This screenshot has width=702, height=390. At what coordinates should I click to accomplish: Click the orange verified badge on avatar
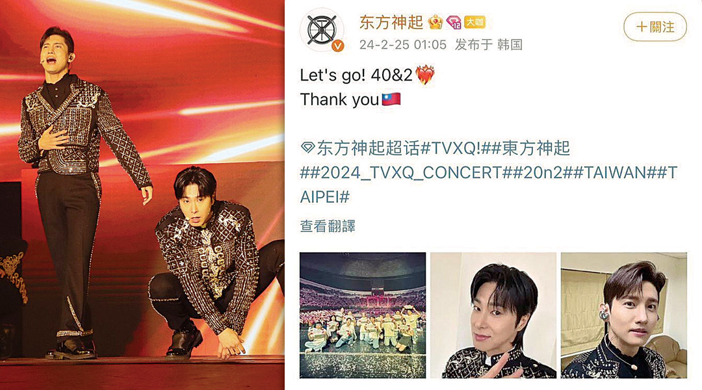coord(337,45)
